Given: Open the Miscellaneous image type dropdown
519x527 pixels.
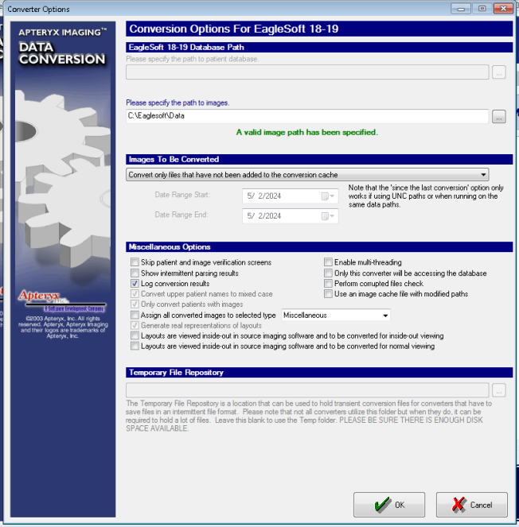Looking at the screenshot, I should (x=385, y=316).
